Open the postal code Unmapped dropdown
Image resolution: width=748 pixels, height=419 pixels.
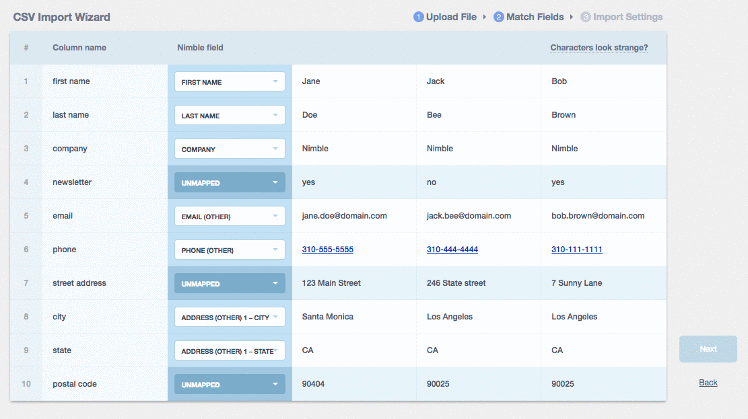tap(230, 384)
